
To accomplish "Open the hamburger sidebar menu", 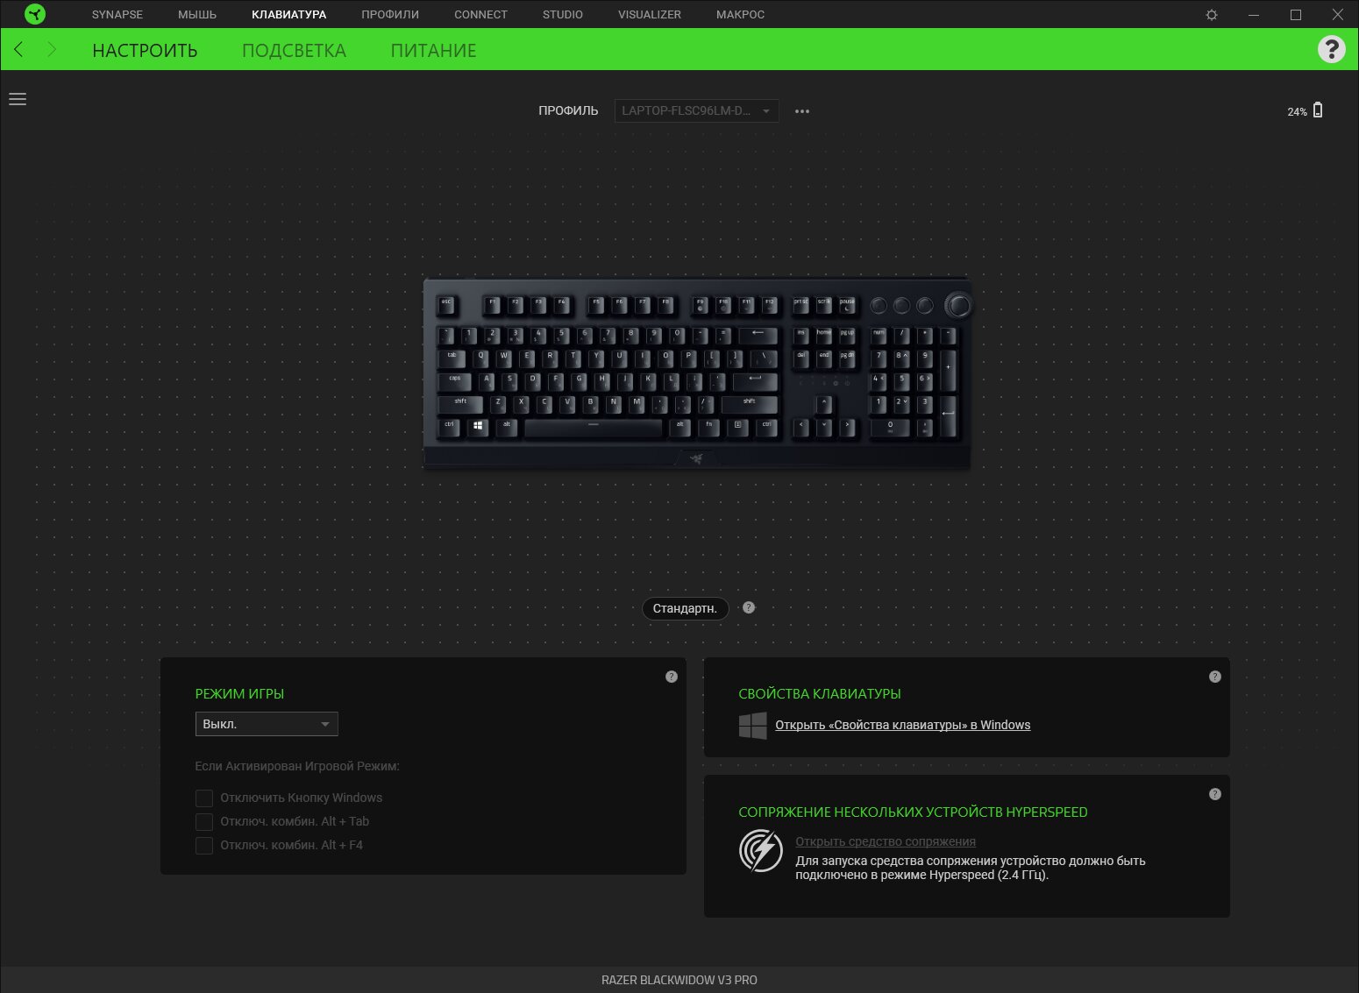I will coord(18,99).
